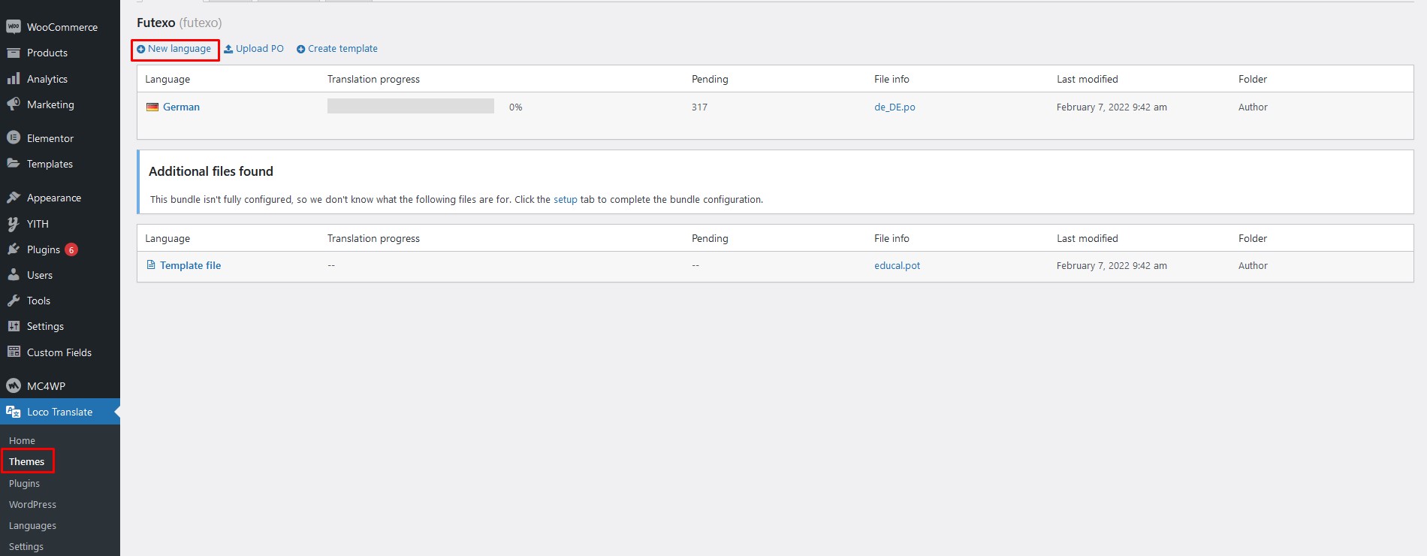The width and height of the screenshot is (1427, 556).
Task: Open the German translation link
Action: pos(181,107)
